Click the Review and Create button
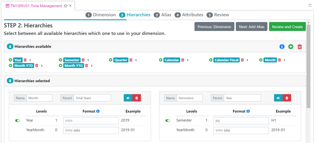This screenshot has width=315, height=143. click(287, 27)
